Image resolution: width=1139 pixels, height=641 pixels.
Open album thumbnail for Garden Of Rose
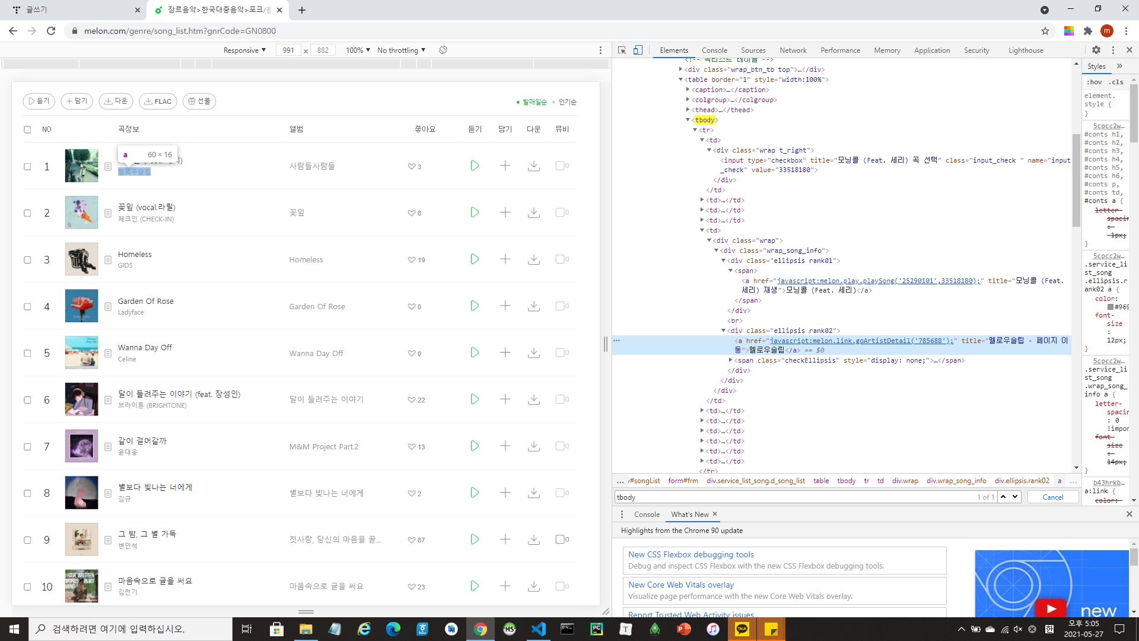tap(81, 306)
